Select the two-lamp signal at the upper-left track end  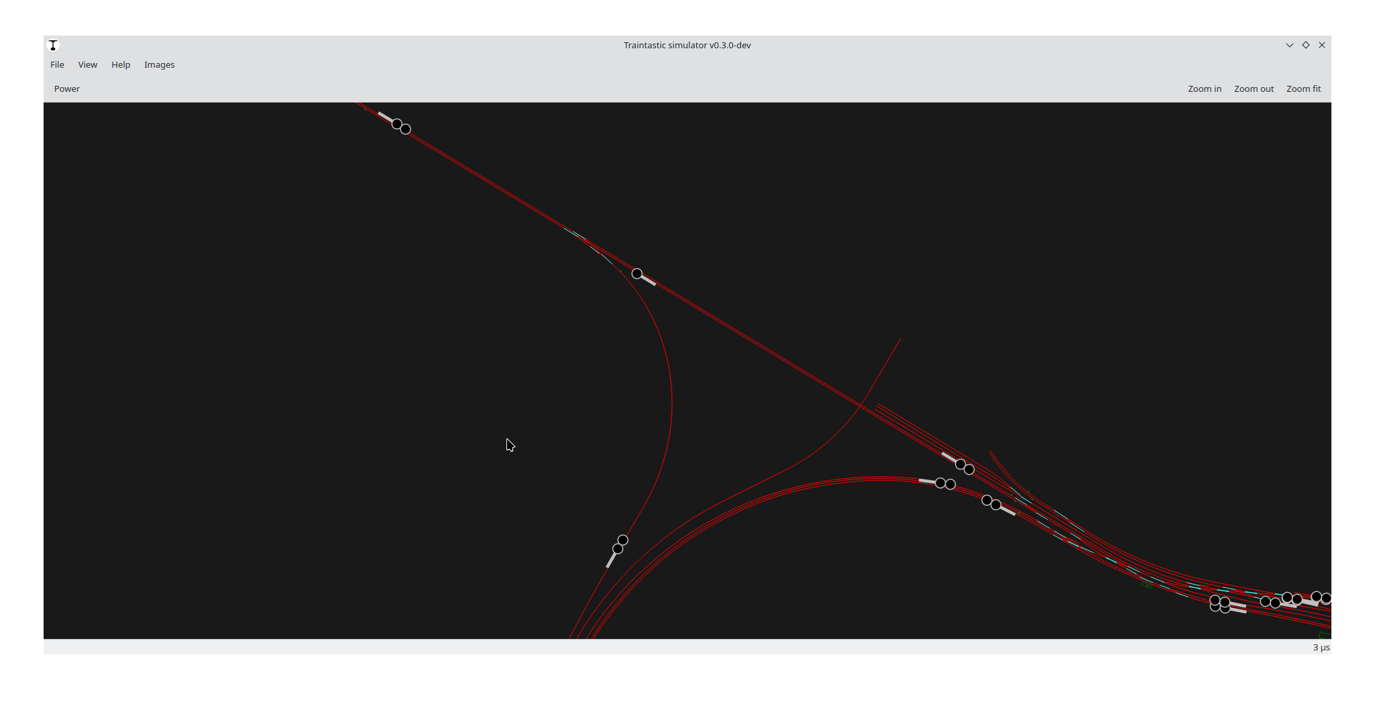(400, 126)
